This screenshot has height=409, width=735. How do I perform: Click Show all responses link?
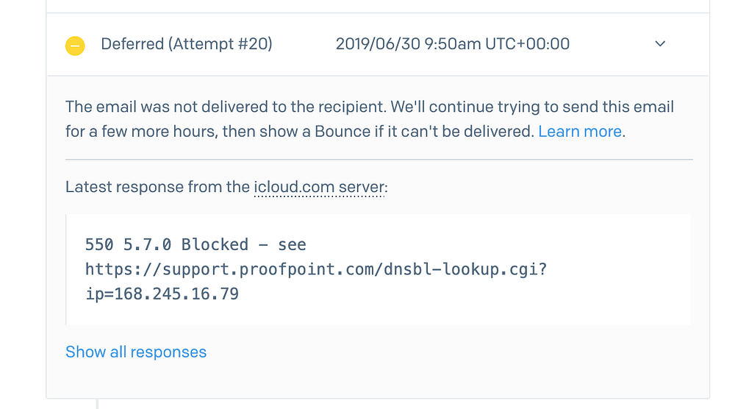pos(136,352)
